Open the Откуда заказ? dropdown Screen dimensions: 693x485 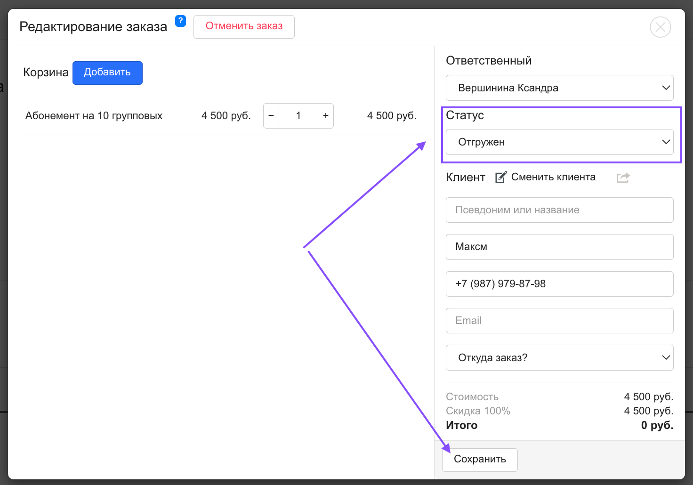[x=559, y=358]
